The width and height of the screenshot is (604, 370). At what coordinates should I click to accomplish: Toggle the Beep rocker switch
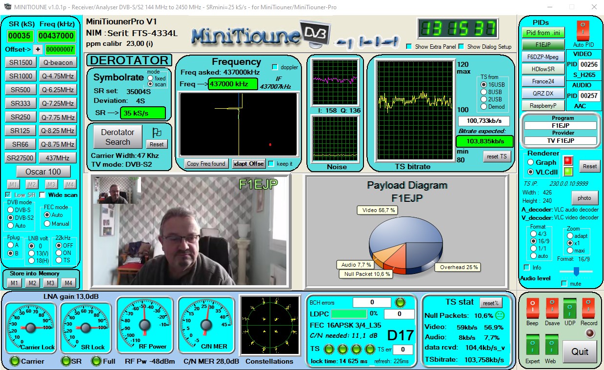[x=533, y=308]
